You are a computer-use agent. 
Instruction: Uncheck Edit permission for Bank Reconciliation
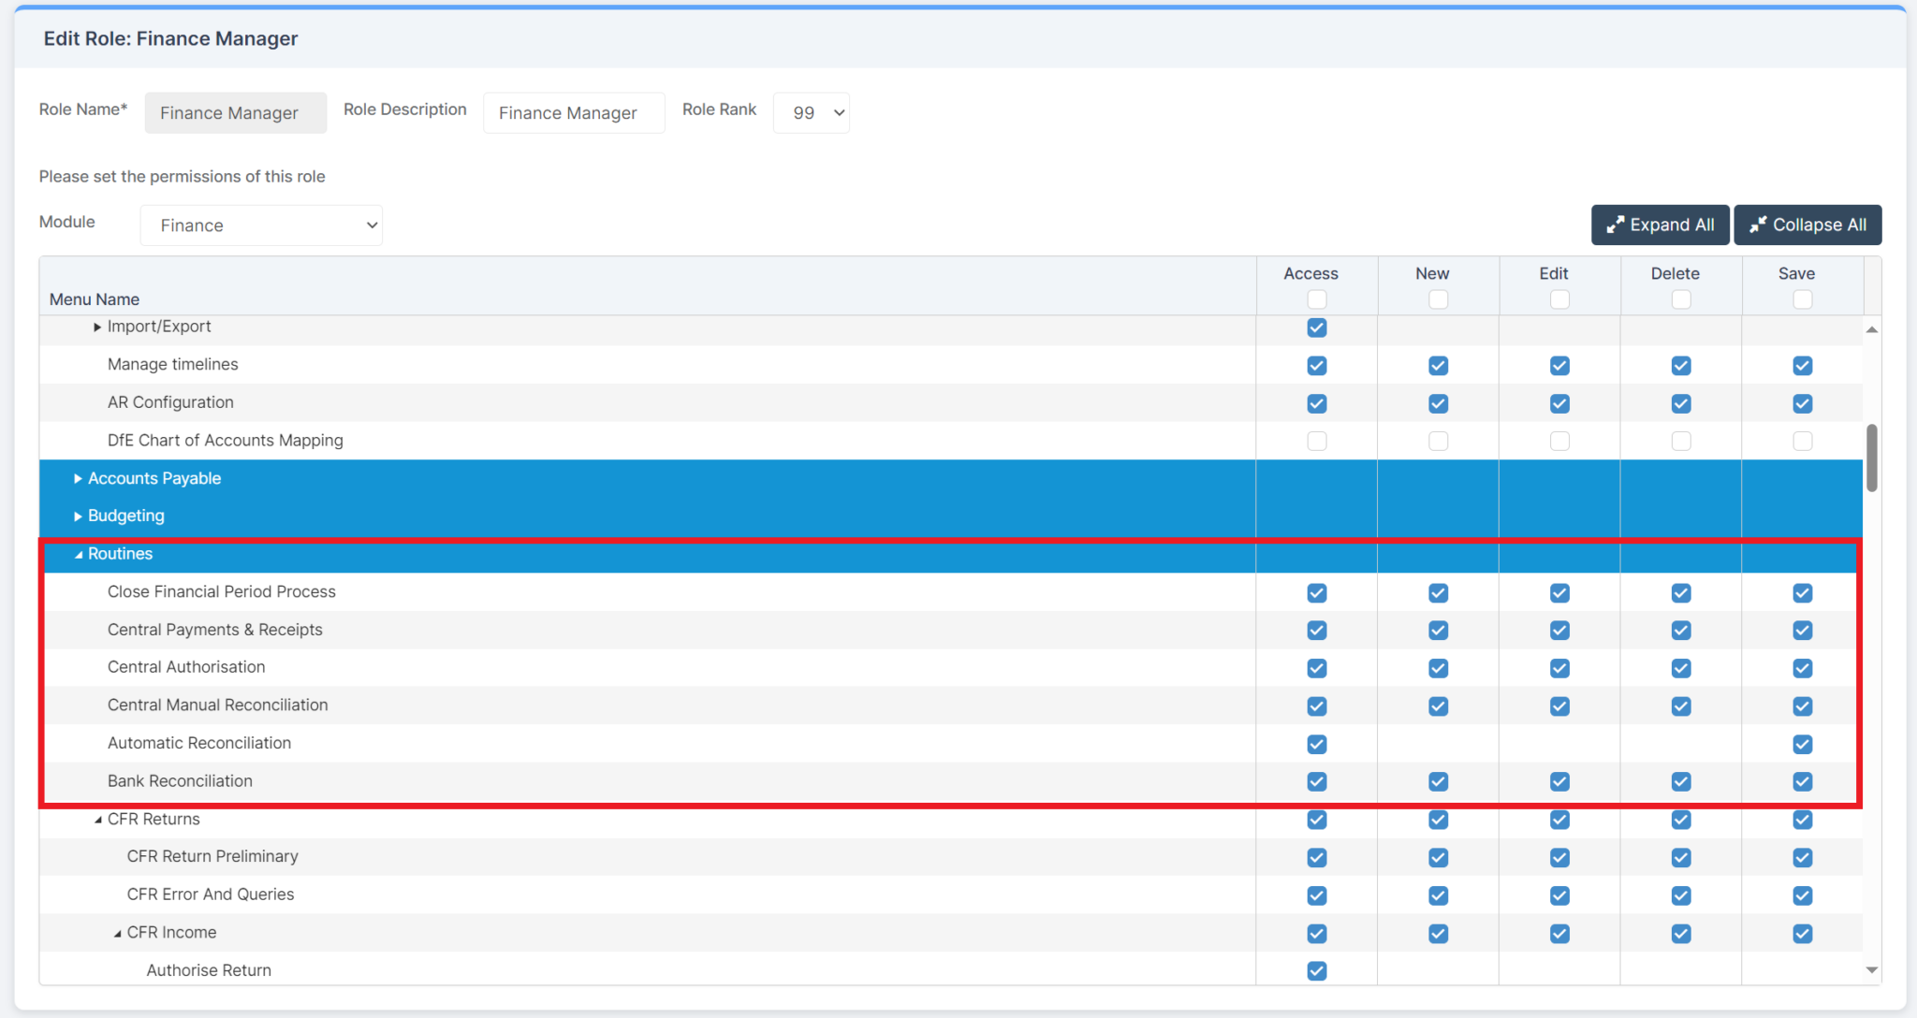coord(1558,781)
